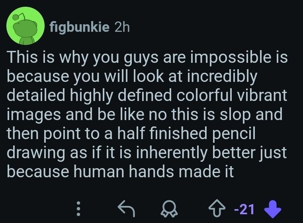Viewport: 303px width, 223px height.
Task: Expand overflow actions via vertical ellipsis
Action: coord(78,208)
